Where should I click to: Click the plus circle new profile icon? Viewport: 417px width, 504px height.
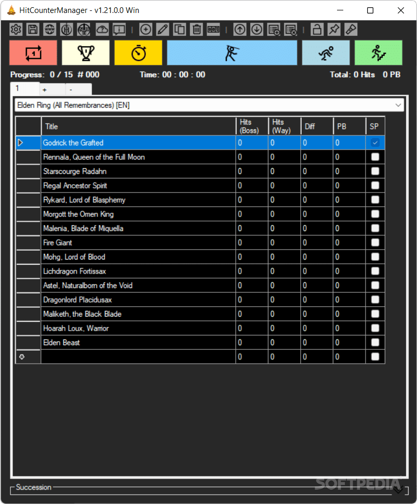tap(145, 30)
